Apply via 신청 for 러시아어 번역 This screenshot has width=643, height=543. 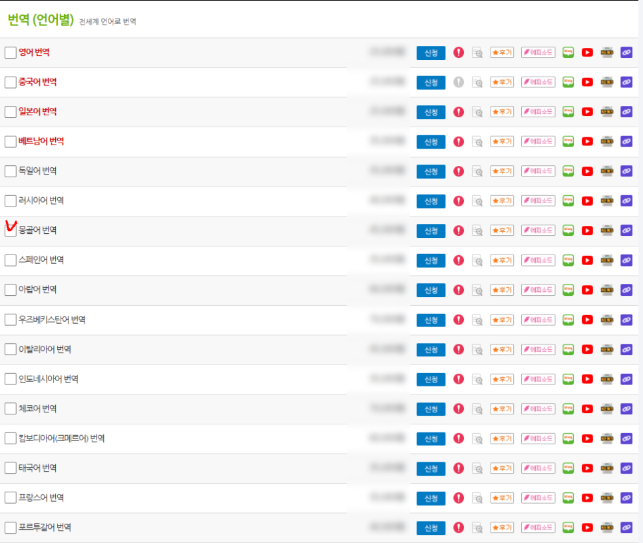pyautogui.click(x=431, y=201)
